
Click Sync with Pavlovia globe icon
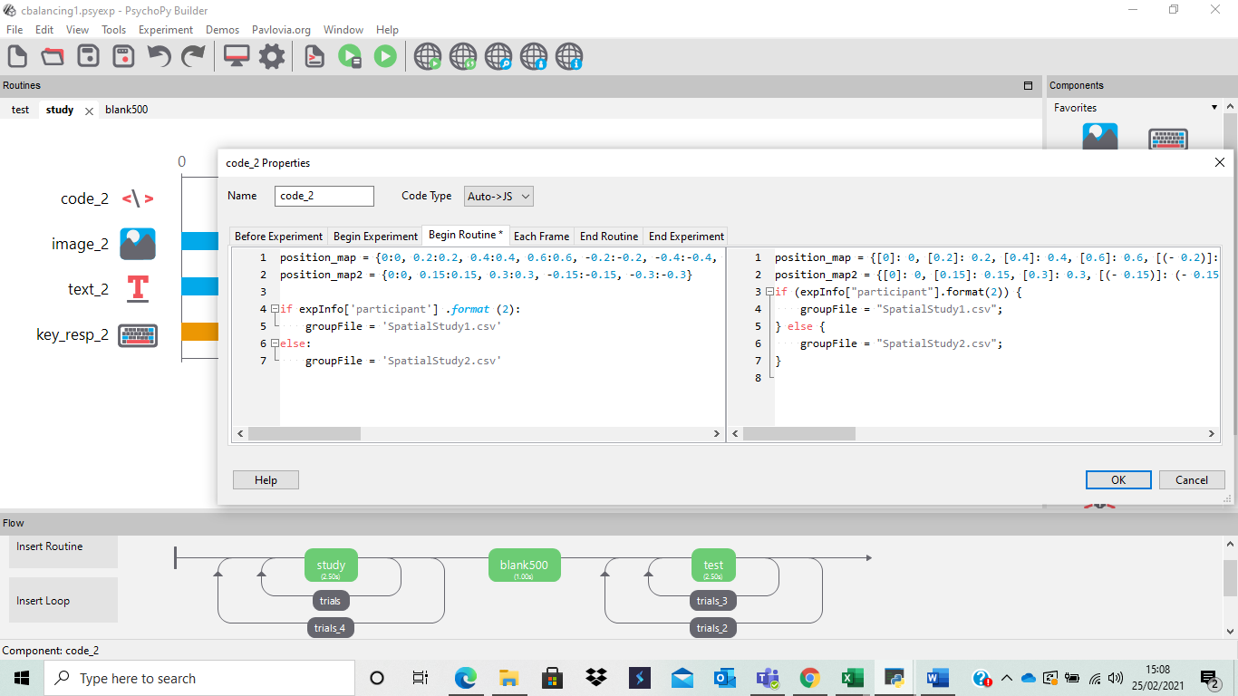[x=463, y=57]
